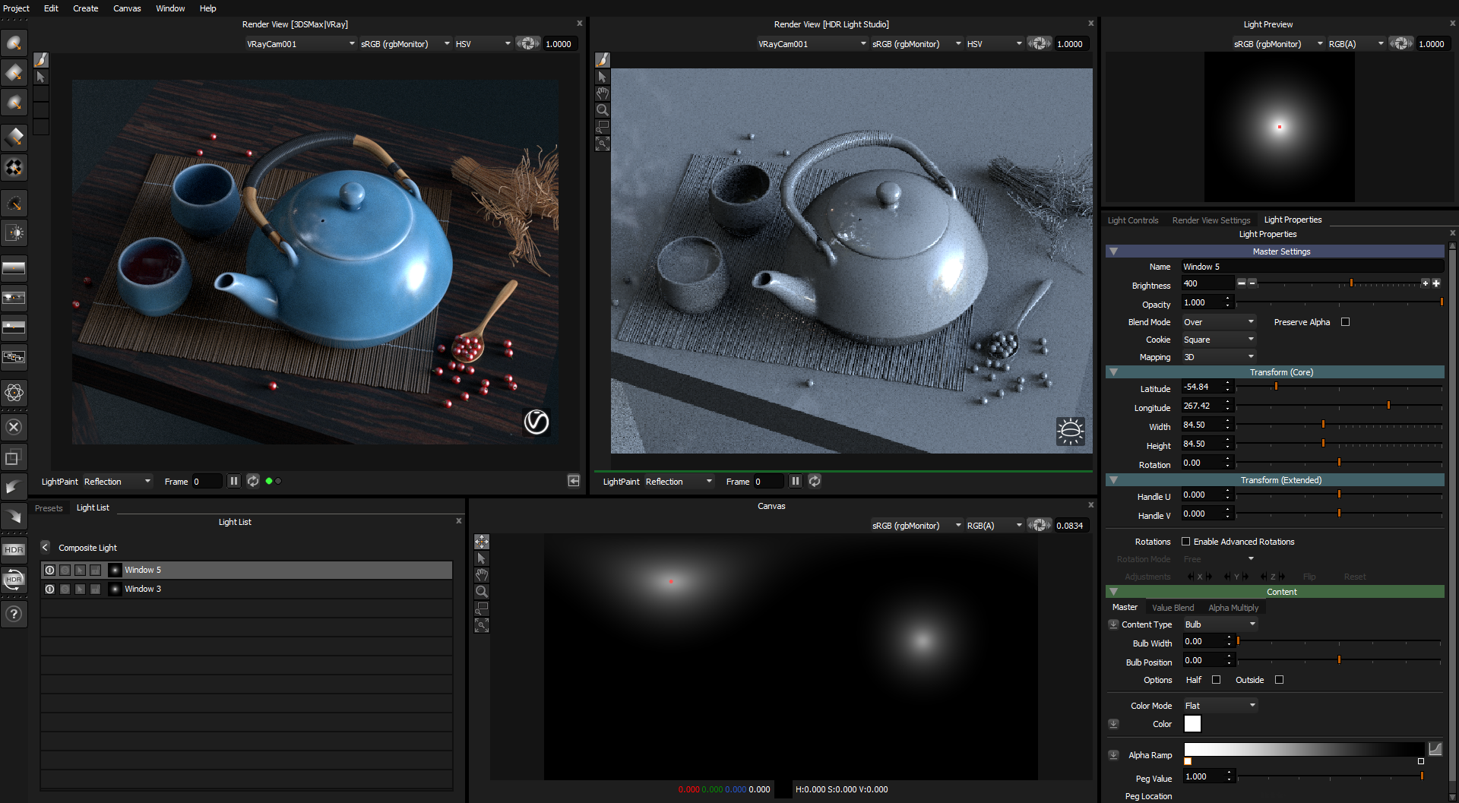Open Cookie dropdown showing Square
This screenshot has height=803, width=1459.
[1219, 340]
